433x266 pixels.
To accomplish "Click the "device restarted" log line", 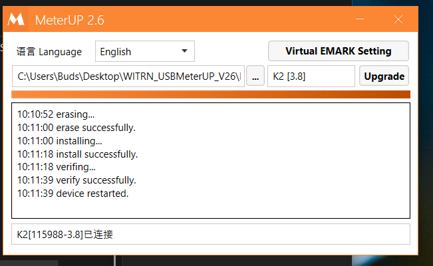I will pos(72,194).
